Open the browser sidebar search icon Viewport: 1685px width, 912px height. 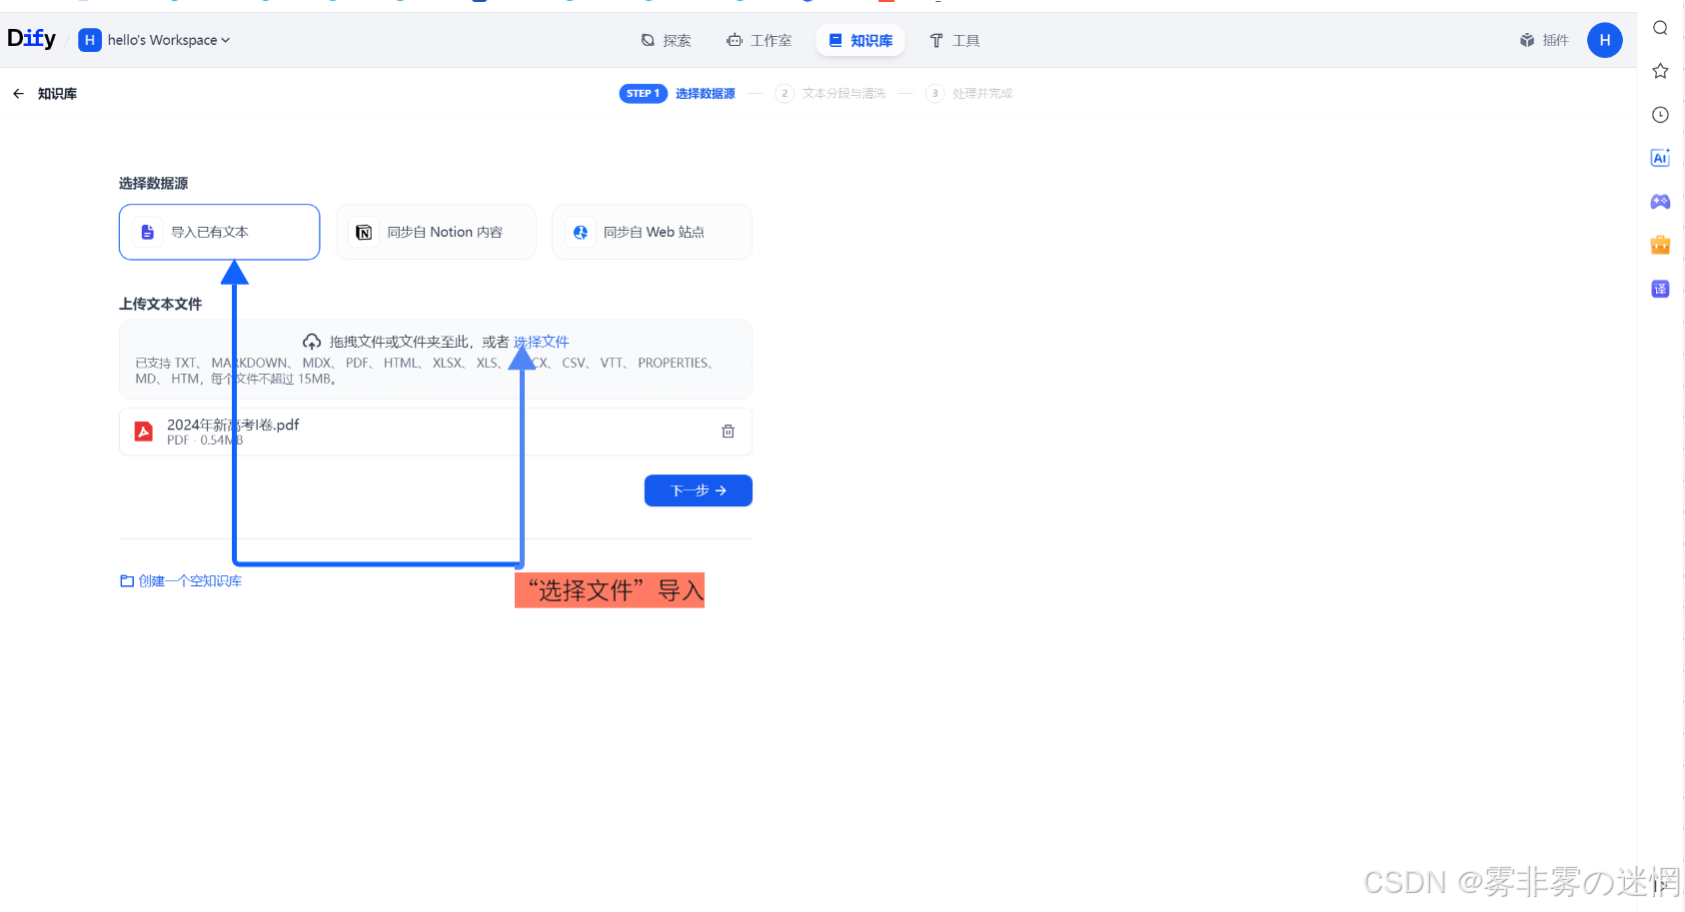[1660, 28]
